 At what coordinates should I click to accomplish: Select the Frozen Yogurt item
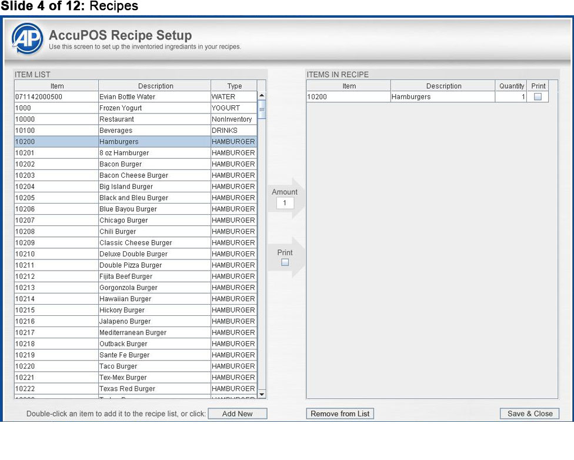(136, 108)
